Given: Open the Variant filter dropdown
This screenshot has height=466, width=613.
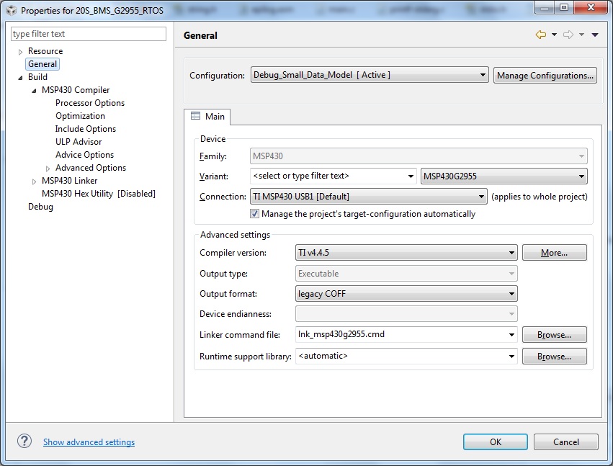Looking at the screenshot, I should [411, 176].
